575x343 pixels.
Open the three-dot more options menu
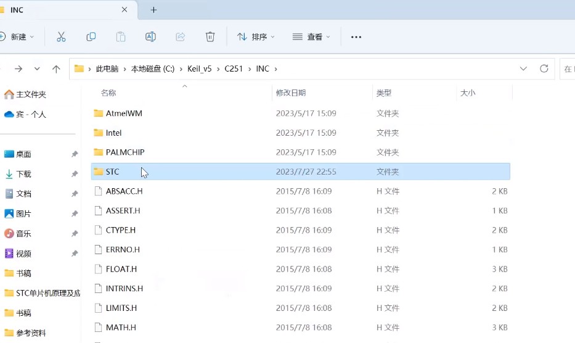tap(356, 37)
